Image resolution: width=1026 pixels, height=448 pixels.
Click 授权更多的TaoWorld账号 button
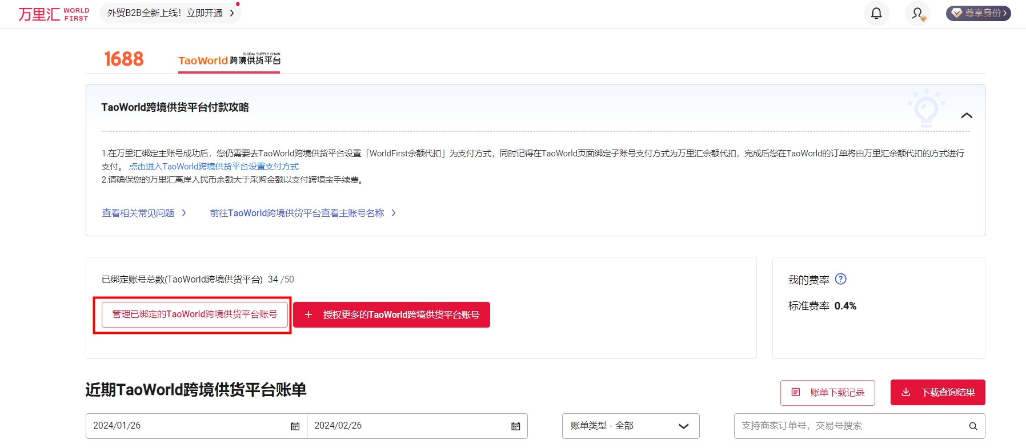click(x=391, y=314)
